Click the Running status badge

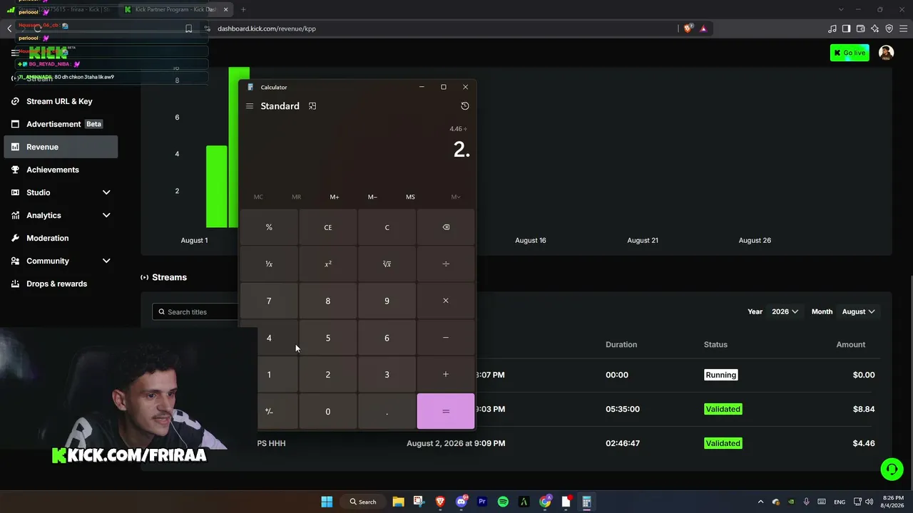coord(720,375)
